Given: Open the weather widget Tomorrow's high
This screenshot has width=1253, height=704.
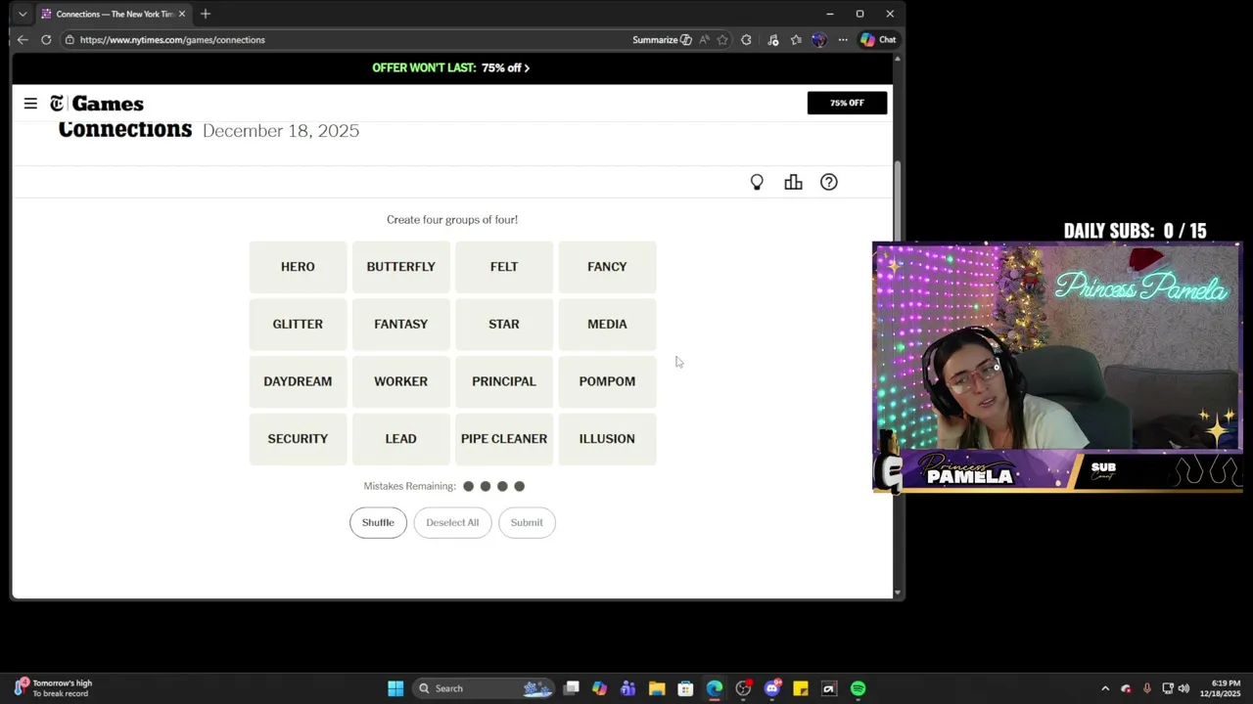Looking at the screenshot, I should (x=54, y=688).
